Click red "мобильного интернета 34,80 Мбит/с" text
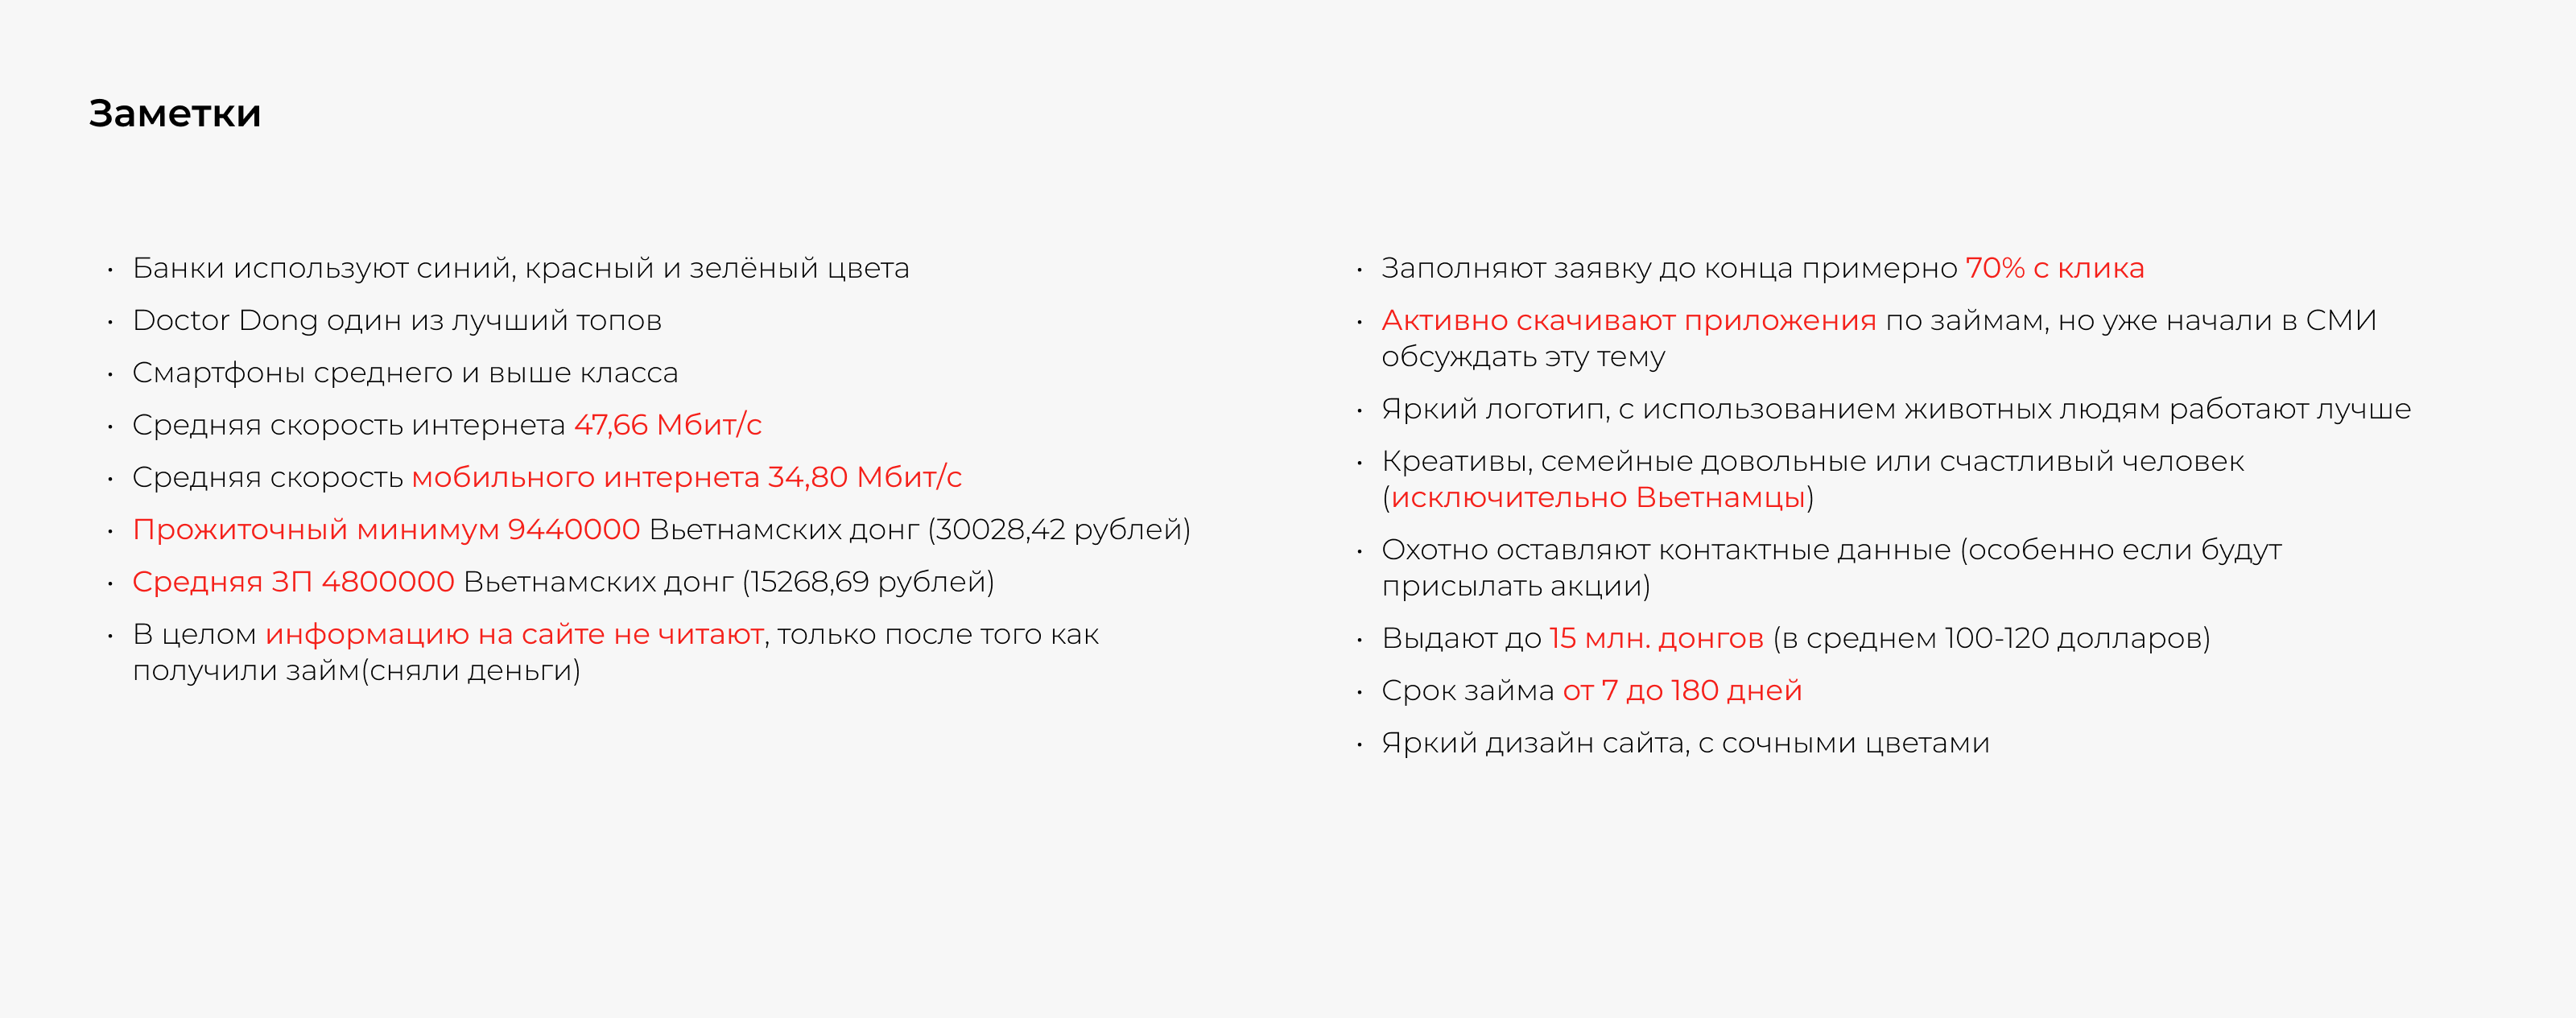The height and width of the screenshot is (1018, 2576). coord(686,477)
